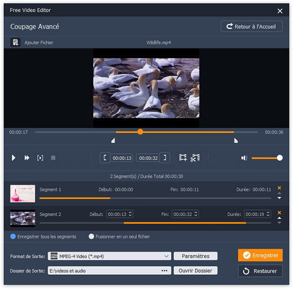Click Segment 1 Fin value 00:00:11
Screen dimensions: 293x289
click(189, 189)
